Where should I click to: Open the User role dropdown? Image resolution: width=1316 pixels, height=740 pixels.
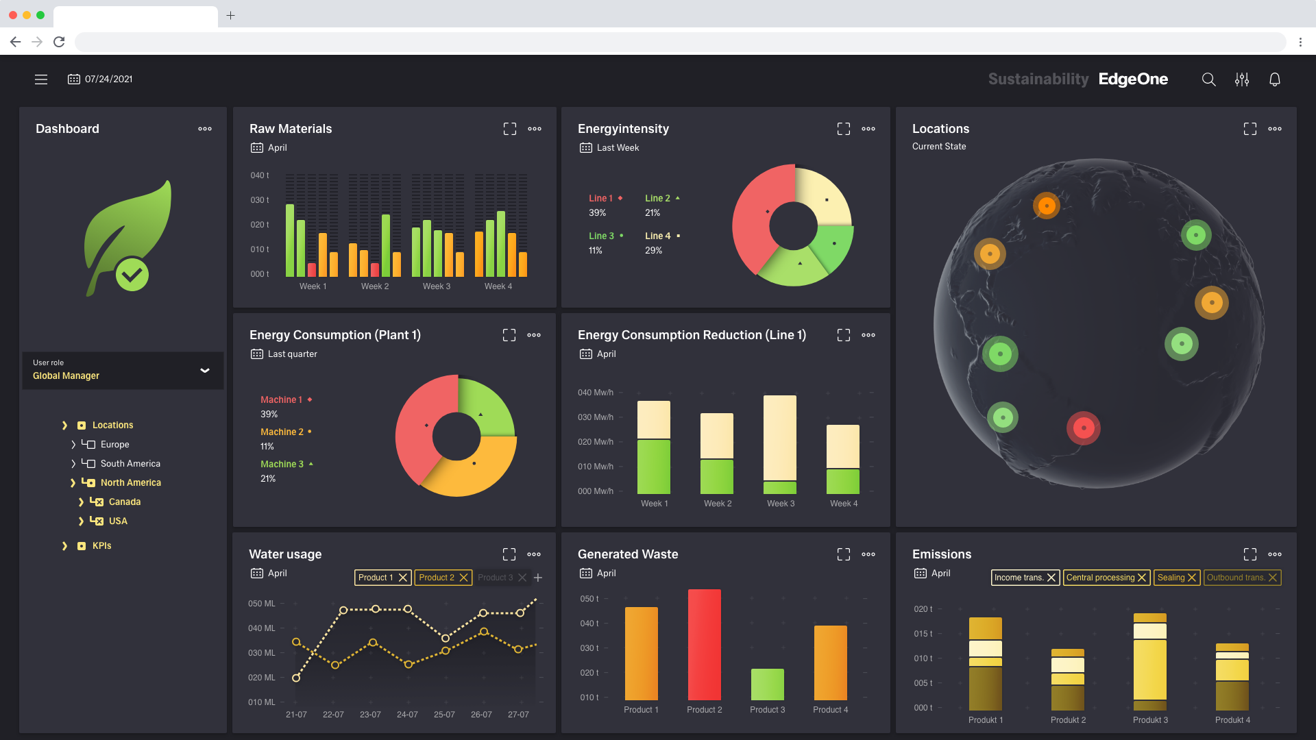tap(204, 371)
